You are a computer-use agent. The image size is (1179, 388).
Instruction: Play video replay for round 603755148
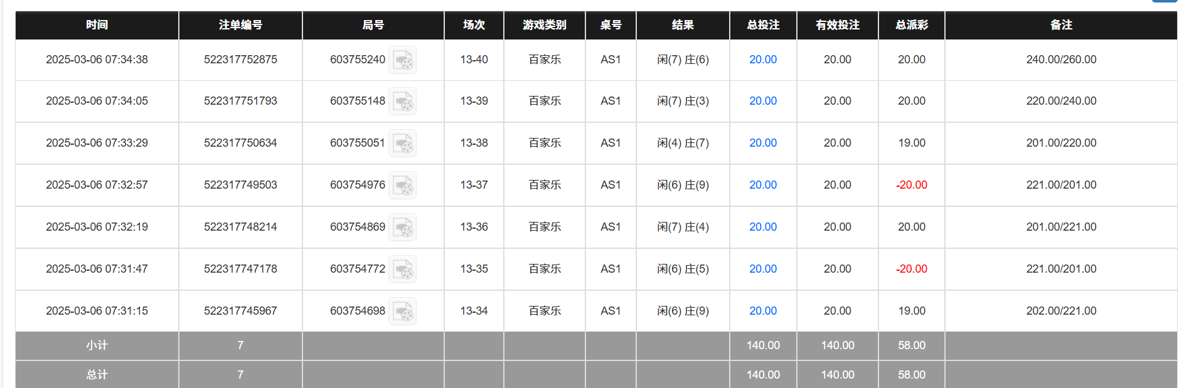point(402,102)
